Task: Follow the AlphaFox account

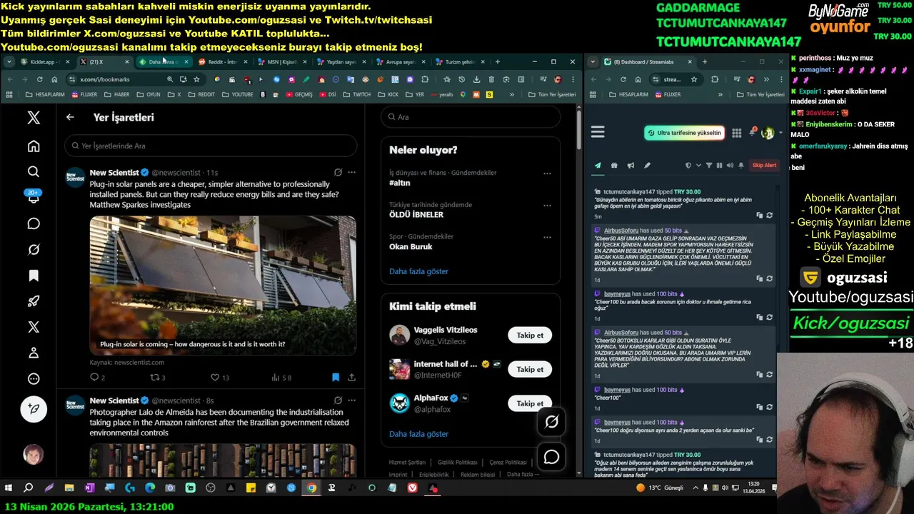Action: [530, 403]
